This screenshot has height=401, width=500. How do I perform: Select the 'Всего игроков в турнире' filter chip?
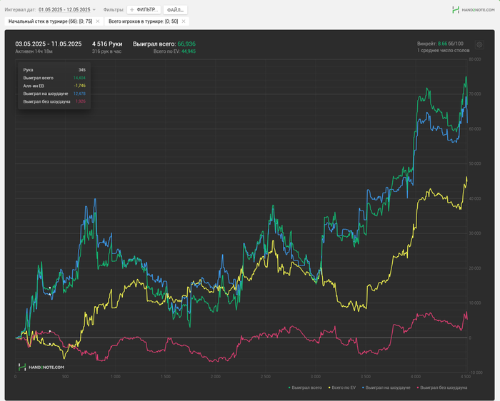pos(143,21)
